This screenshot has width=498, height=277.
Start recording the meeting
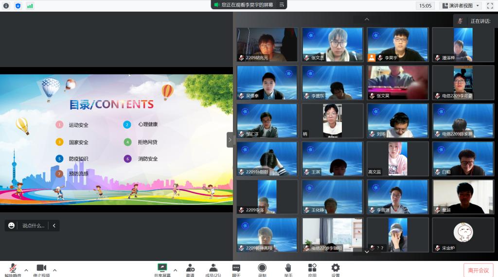262,269
